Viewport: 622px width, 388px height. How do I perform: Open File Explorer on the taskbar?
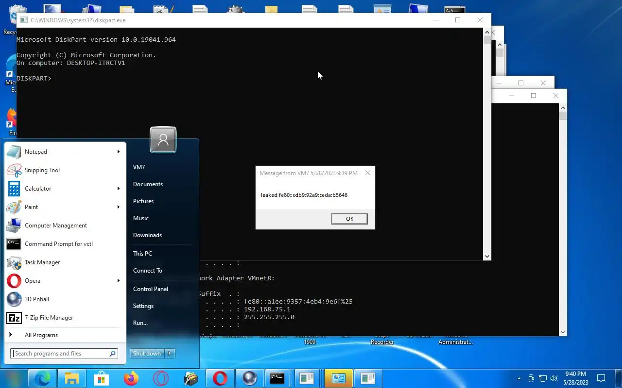click(72, 378)
